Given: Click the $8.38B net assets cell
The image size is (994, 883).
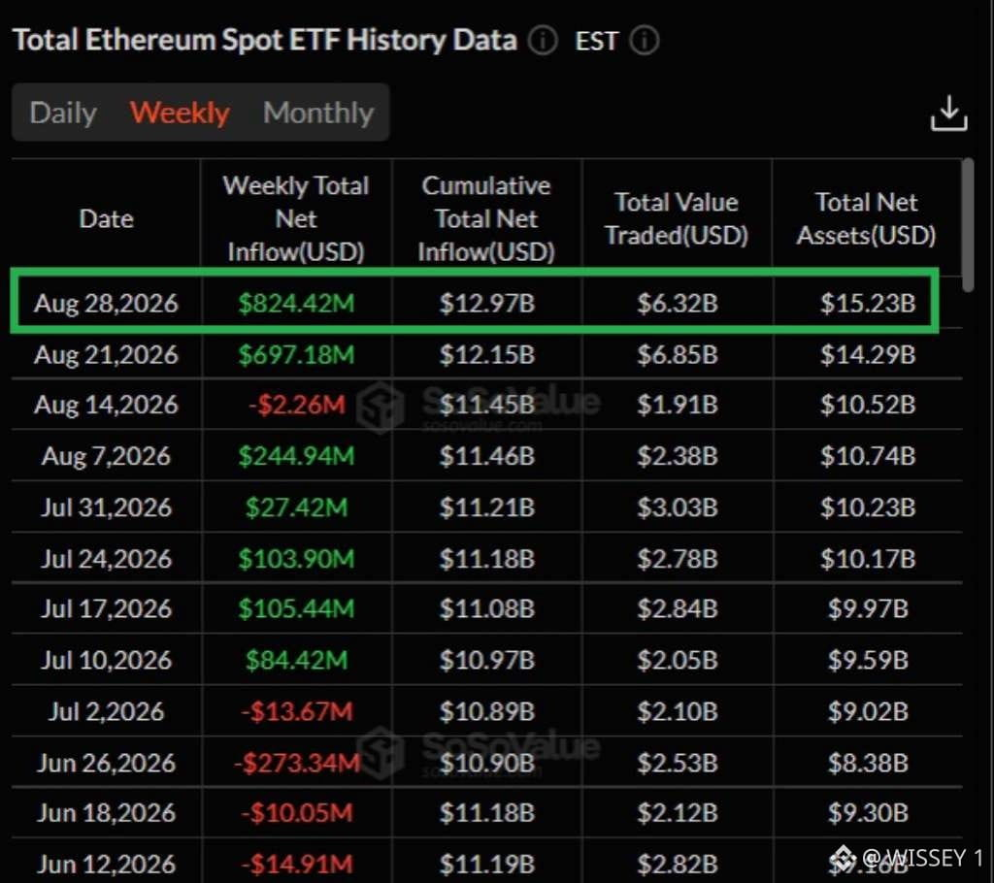Looking at the screenshot, I should click(x=868, y=764).
